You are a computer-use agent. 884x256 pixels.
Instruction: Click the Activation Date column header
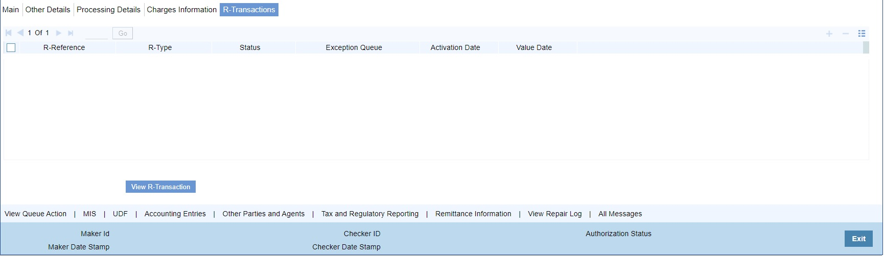(x=455, y=48)
